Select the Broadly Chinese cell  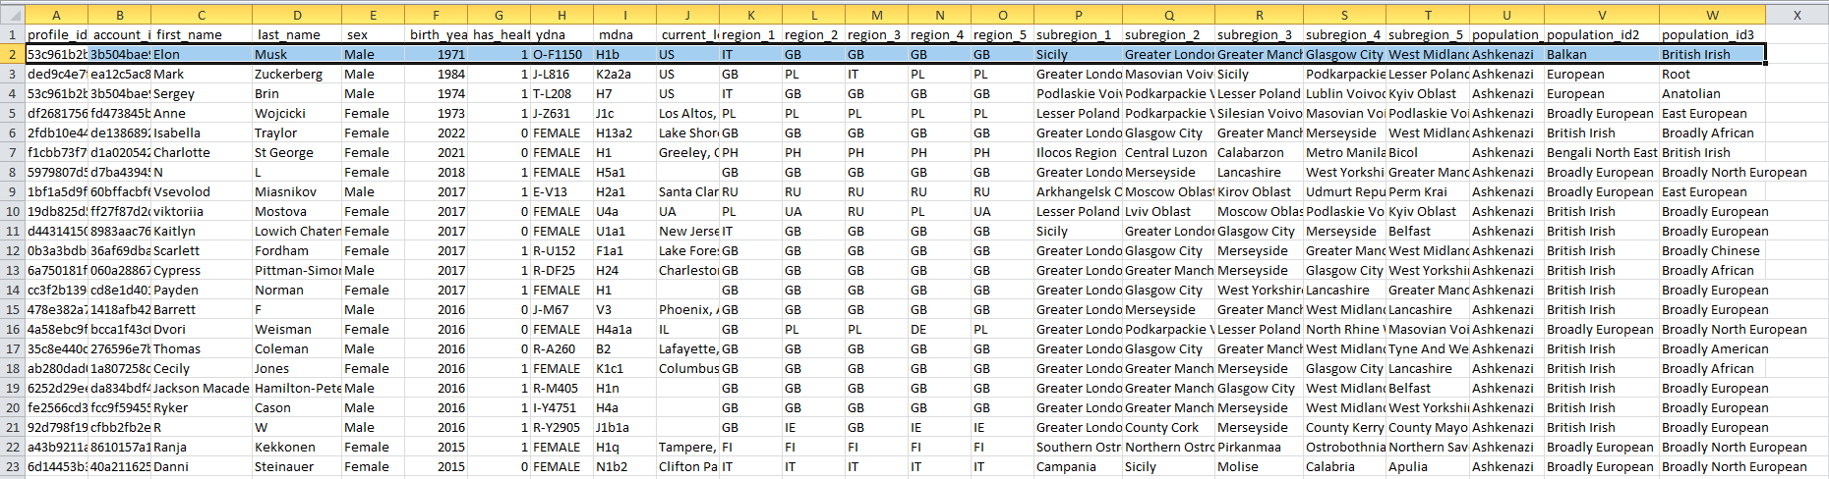[x=1711, y=250]
